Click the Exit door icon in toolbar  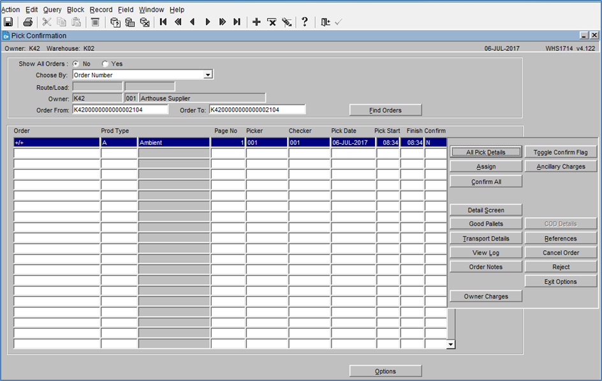pyautogui.click(x=325, y=22)
